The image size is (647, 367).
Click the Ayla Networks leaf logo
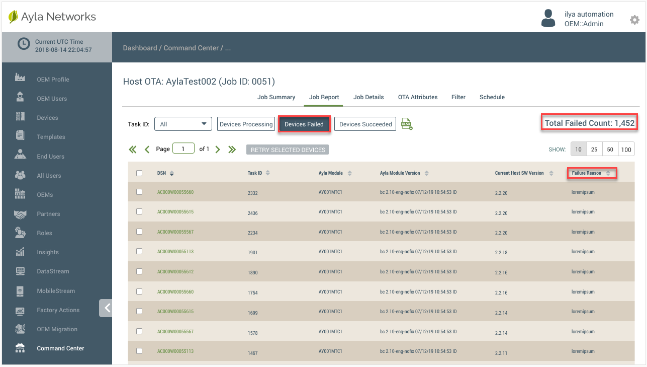pyautogui.click(x=13, y=17)
